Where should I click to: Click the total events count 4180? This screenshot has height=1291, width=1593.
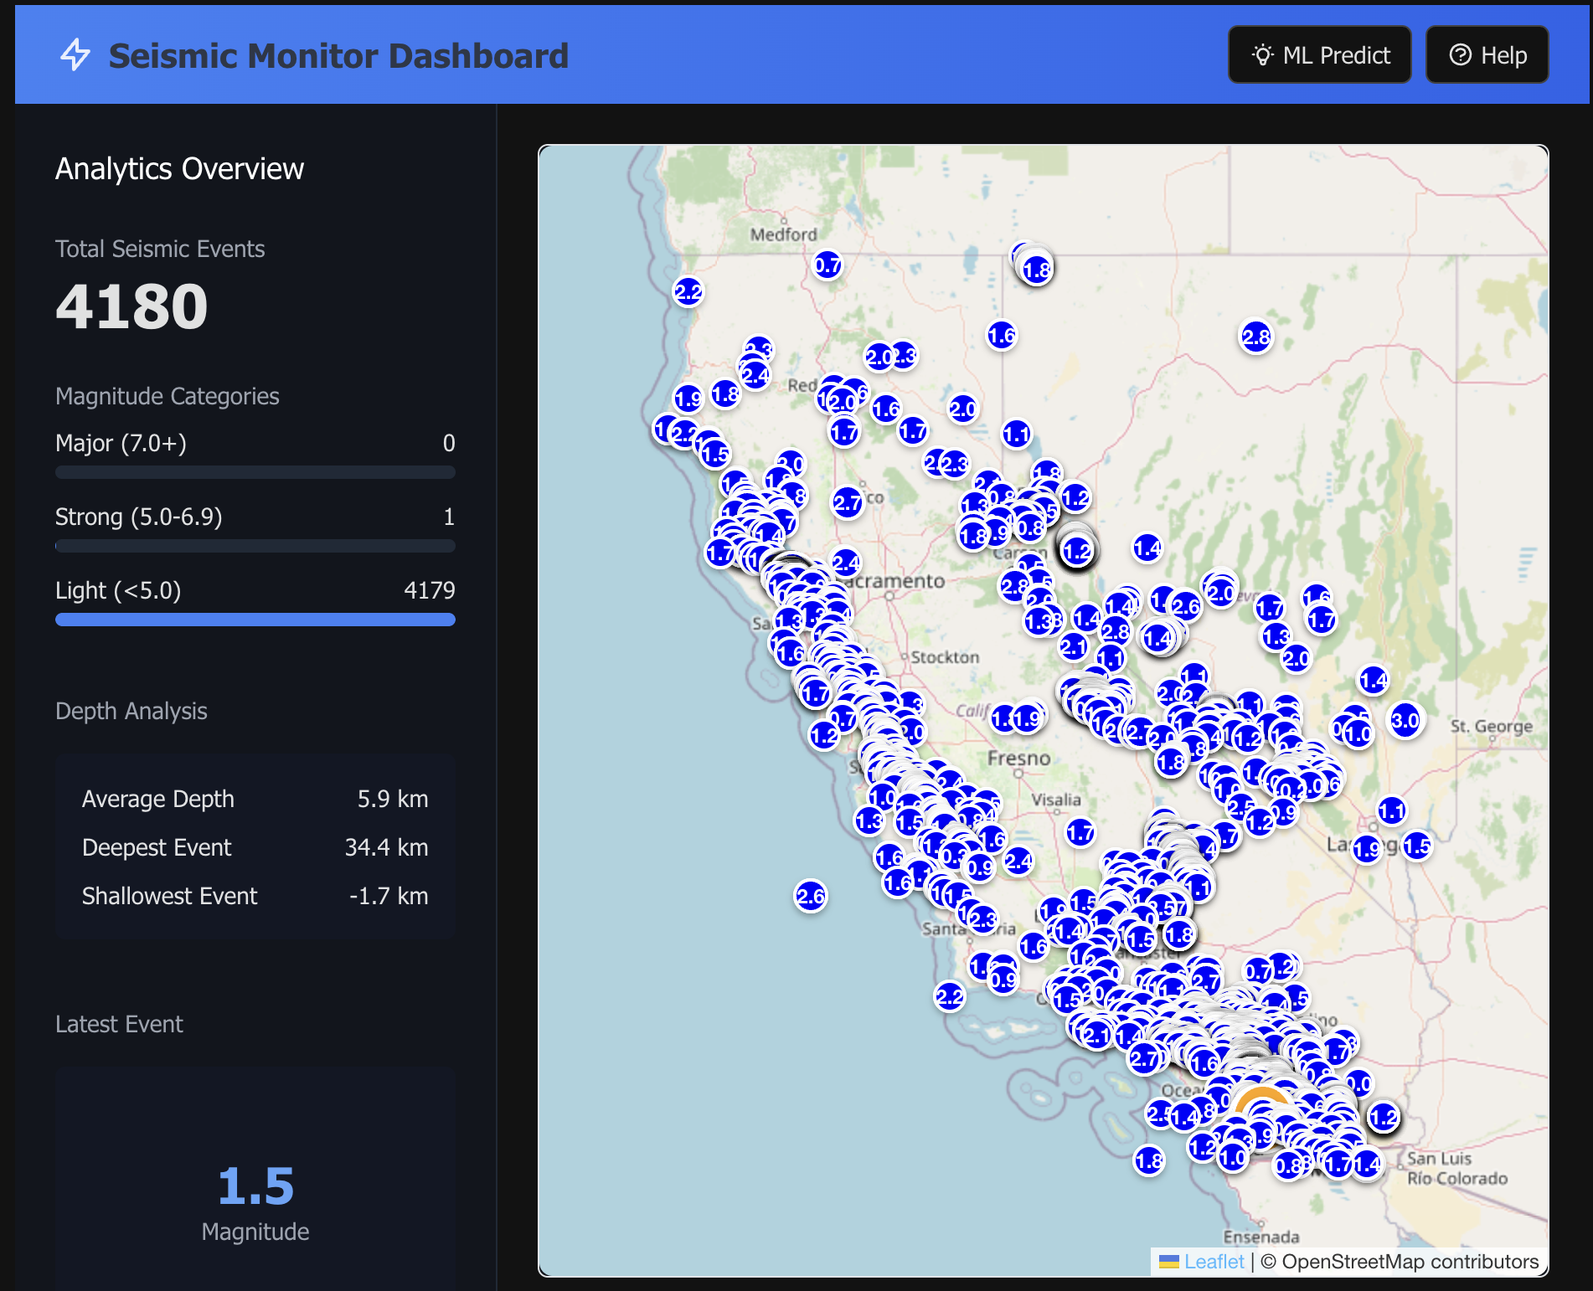131,306
